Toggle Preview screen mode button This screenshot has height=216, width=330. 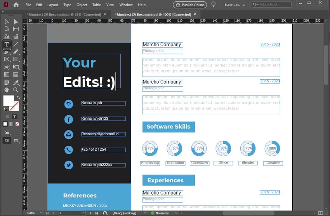pos(16,140)
